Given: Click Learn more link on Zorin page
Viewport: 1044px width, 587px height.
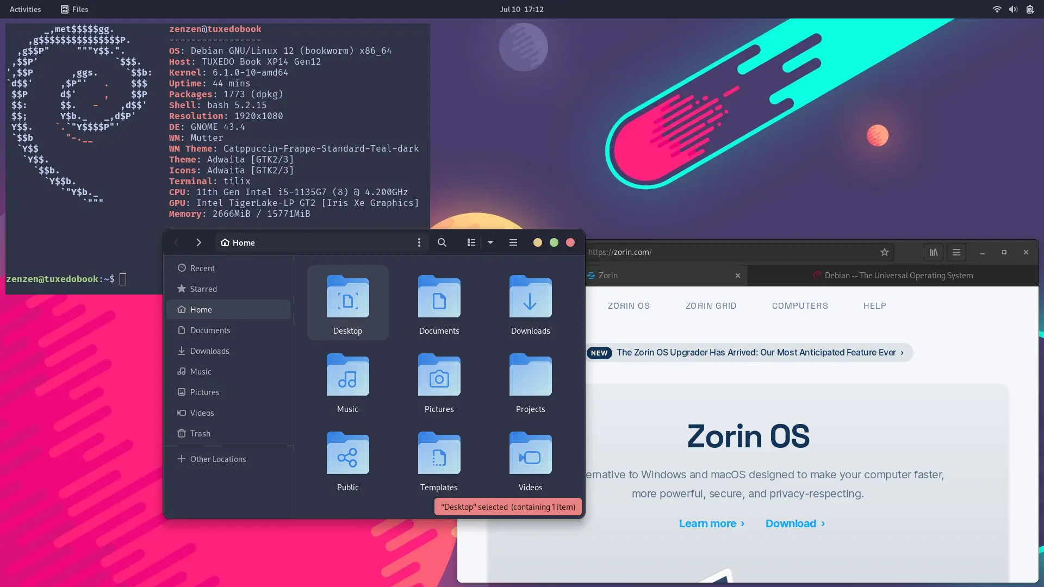Looking at the screenshot, I should tap(712, 523).
